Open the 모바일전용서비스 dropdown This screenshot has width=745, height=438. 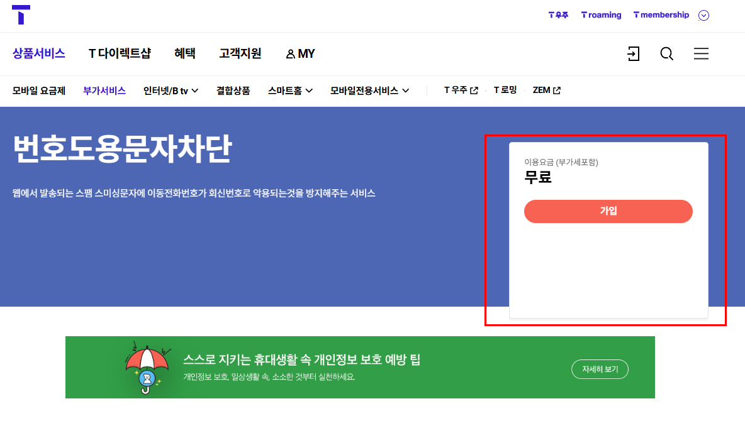pos(369,90)
